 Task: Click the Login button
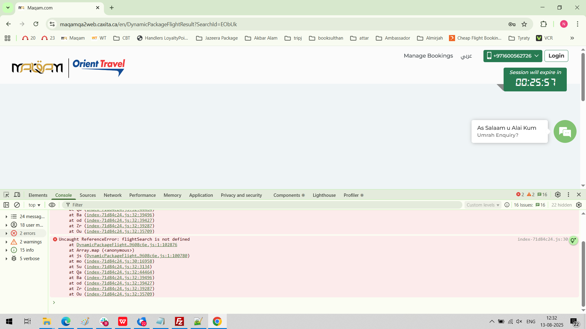(x=556, y=56)
